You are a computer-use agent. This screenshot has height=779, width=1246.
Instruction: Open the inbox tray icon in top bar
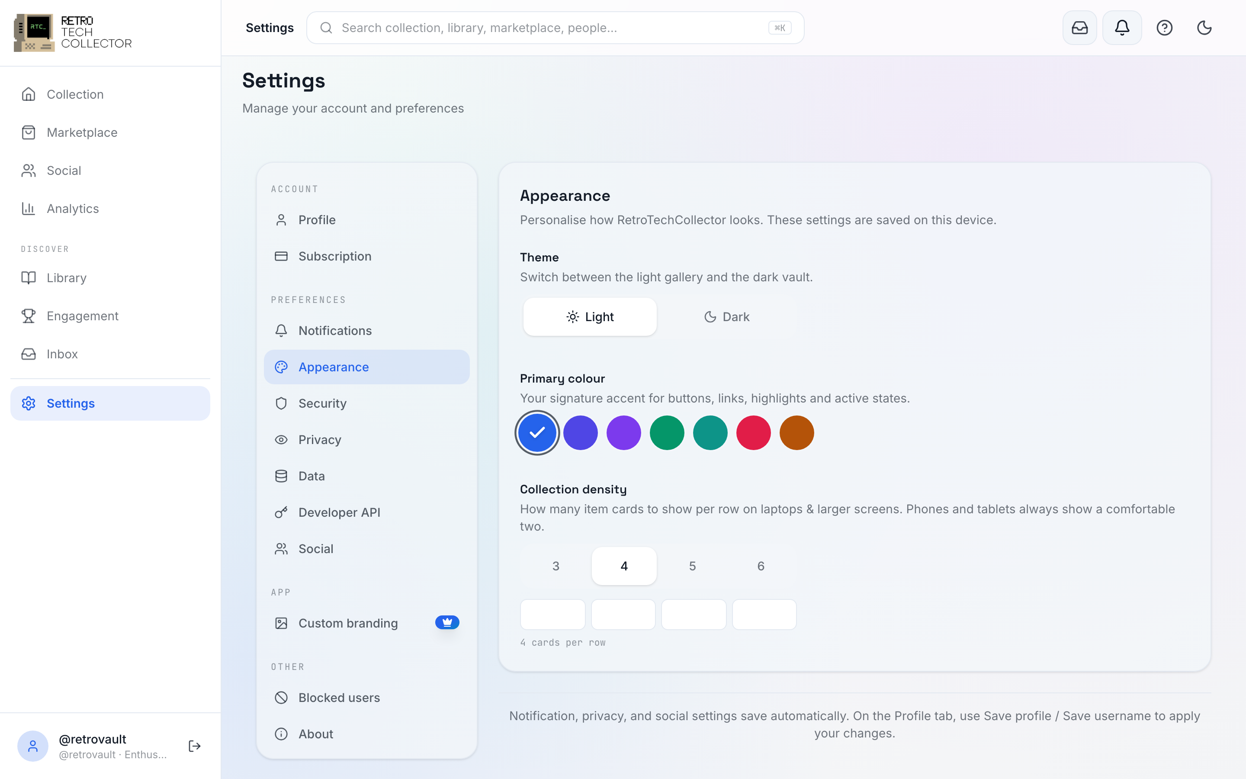(1080, 28)
